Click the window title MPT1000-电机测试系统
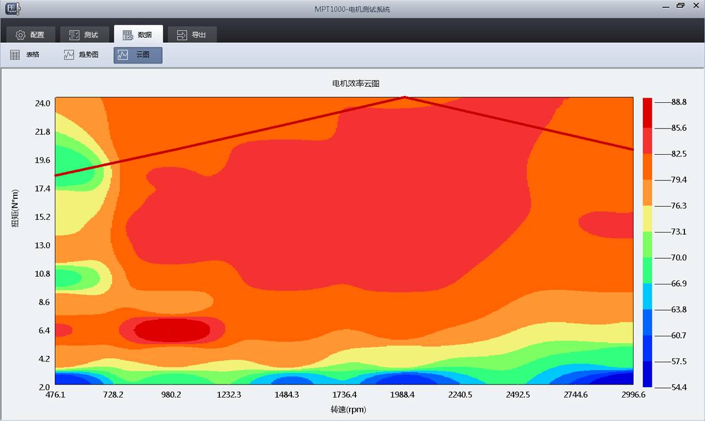Screen dimensions: 705x421 352,9
